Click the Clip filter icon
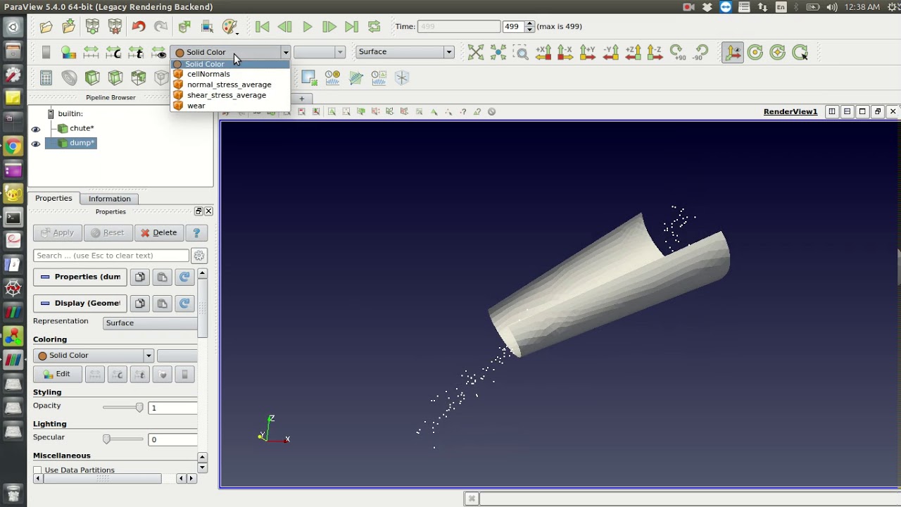This screenshot has height=507, width=901. click(x=92, y=77)
